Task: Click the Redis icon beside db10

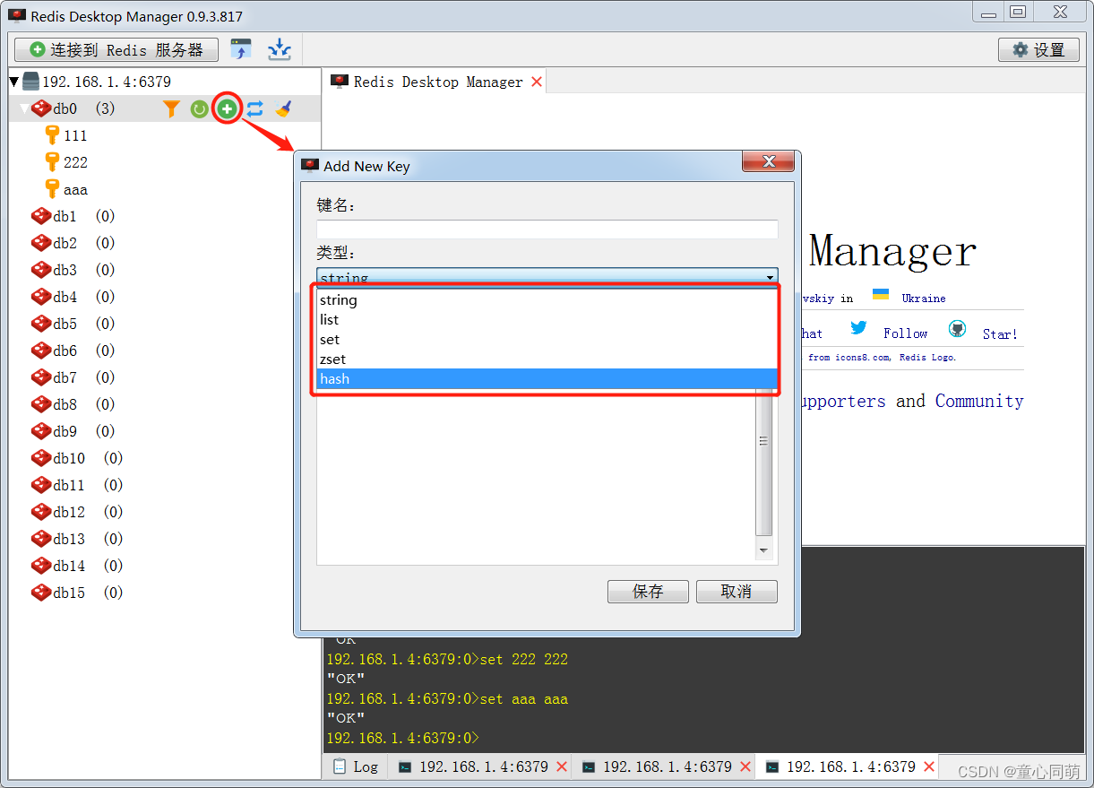Action: [41, 458]
